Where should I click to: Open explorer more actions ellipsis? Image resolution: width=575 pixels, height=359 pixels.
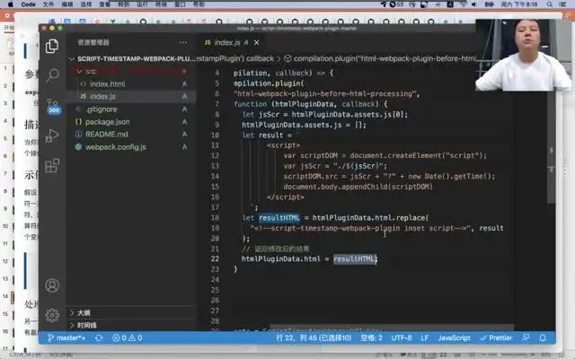[183, 42]
